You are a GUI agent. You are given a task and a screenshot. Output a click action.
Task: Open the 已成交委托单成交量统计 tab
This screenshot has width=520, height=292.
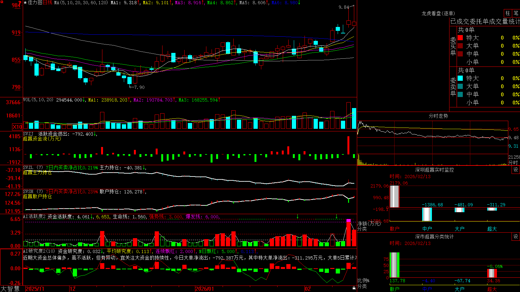click(x=485, y=21)
